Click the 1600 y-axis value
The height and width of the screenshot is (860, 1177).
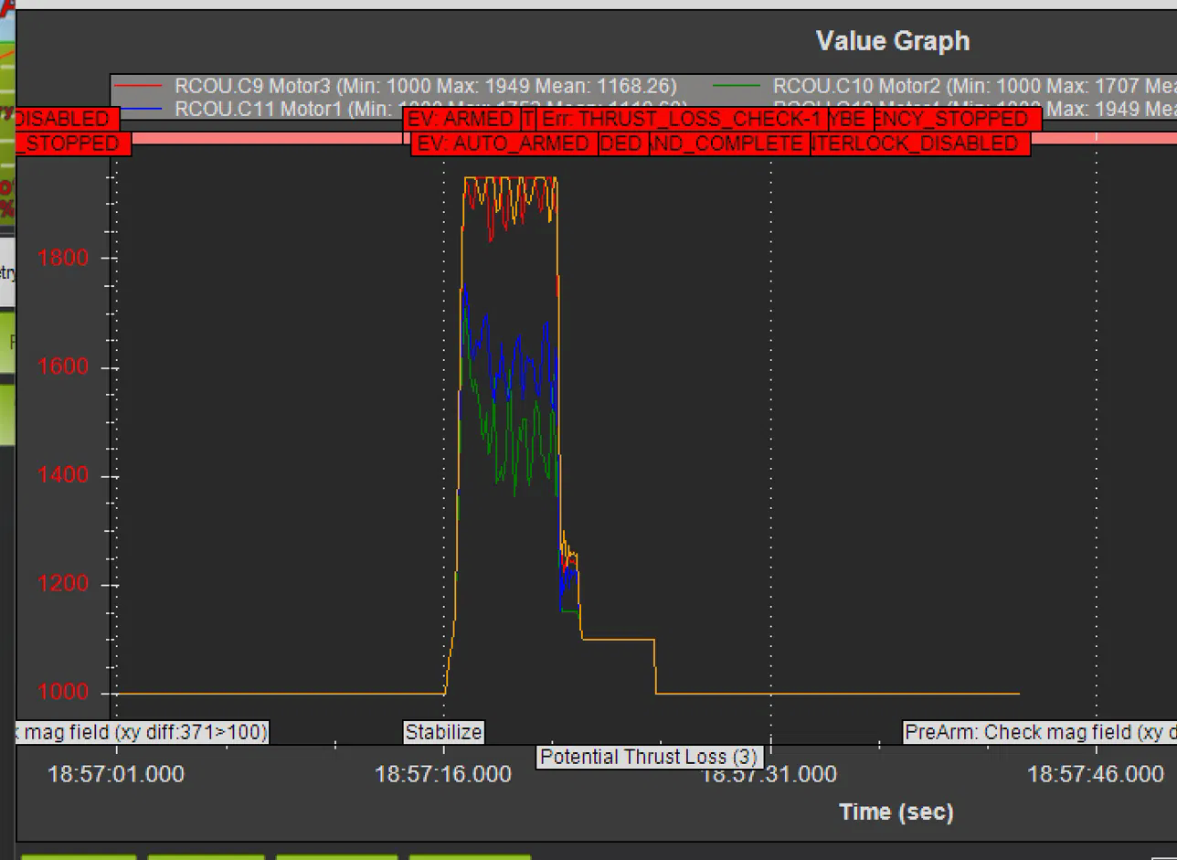(64, 367)
